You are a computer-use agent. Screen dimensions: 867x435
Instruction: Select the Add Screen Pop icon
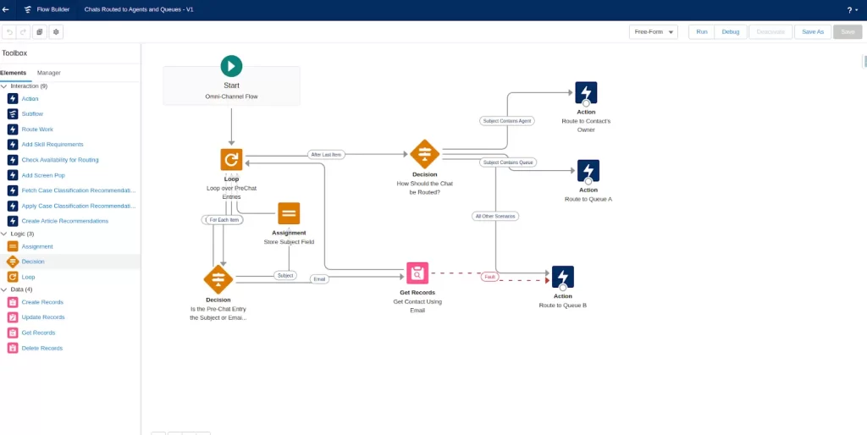click(13, 175)
